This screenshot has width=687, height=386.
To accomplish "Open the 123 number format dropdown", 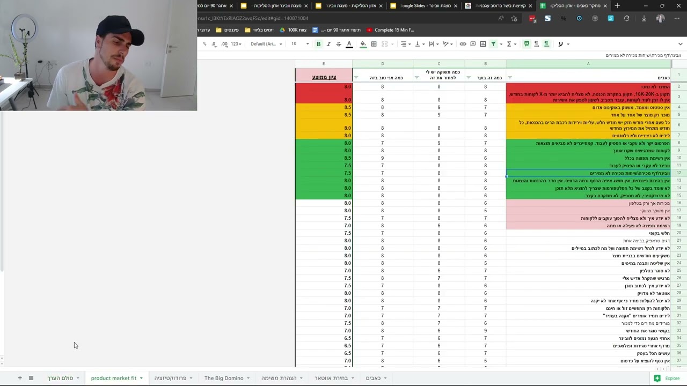I will (236, 44).
